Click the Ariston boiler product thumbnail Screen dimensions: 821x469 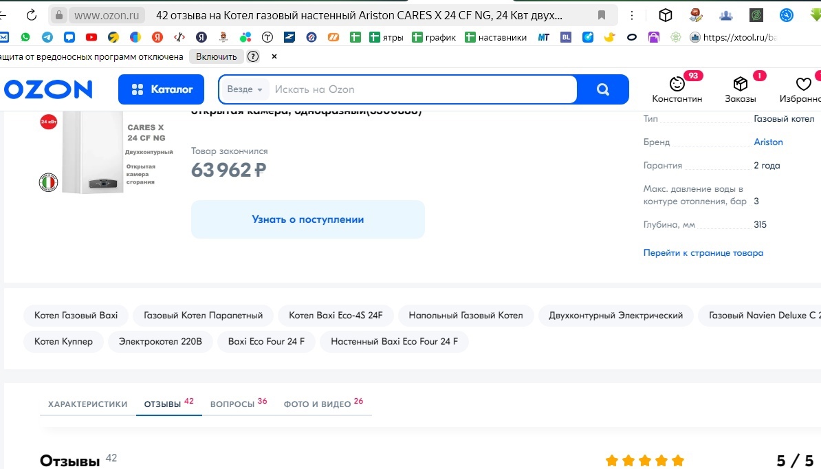click(107, 153)
